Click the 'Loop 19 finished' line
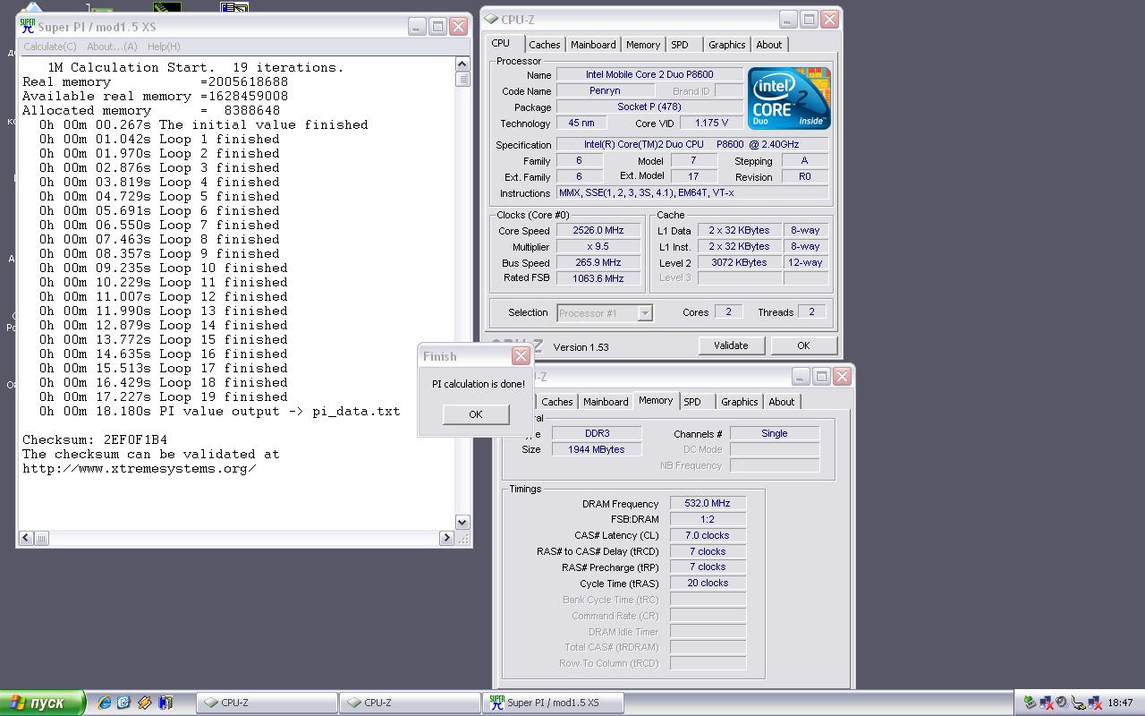Viewport: 1145px width, 716px height. 164,396
